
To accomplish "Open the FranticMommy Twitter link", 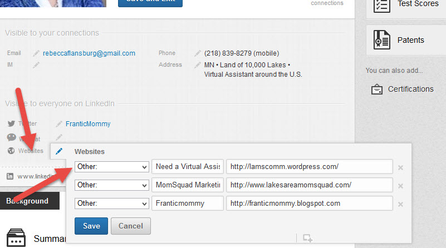I will coord(88,124).
